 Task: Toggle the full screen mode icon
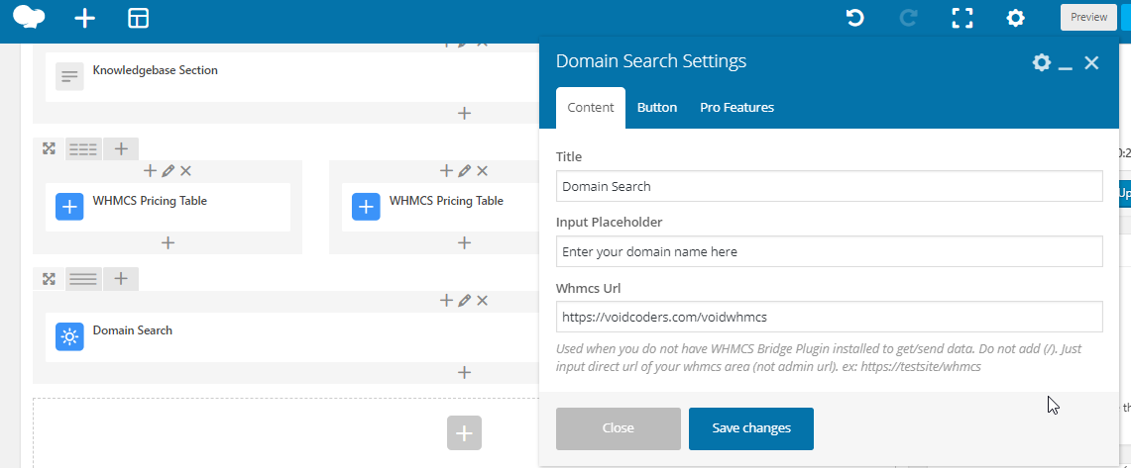[962, 18]
